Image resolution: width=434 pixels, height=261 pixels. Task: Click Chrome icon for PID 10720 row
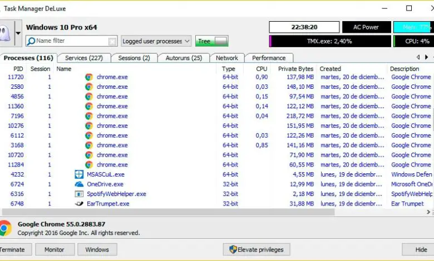point(89,155)
